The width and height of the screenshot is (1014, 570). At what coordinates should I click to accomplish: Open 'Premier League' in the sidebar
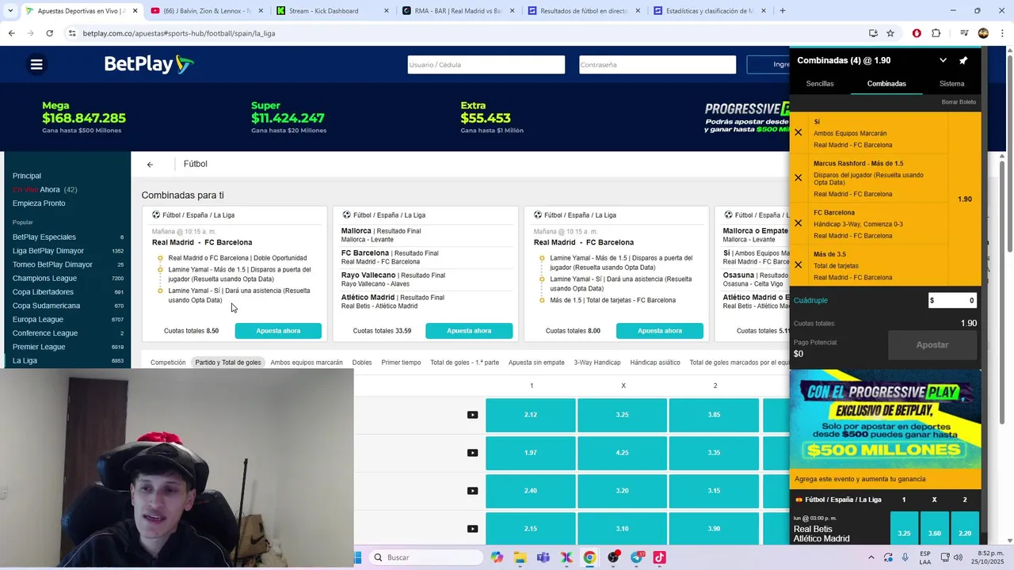point(39,347)
